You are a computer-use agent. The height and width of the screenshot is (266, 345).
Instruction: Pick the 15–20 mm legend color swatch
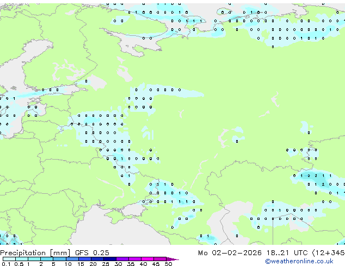(84, 259)
